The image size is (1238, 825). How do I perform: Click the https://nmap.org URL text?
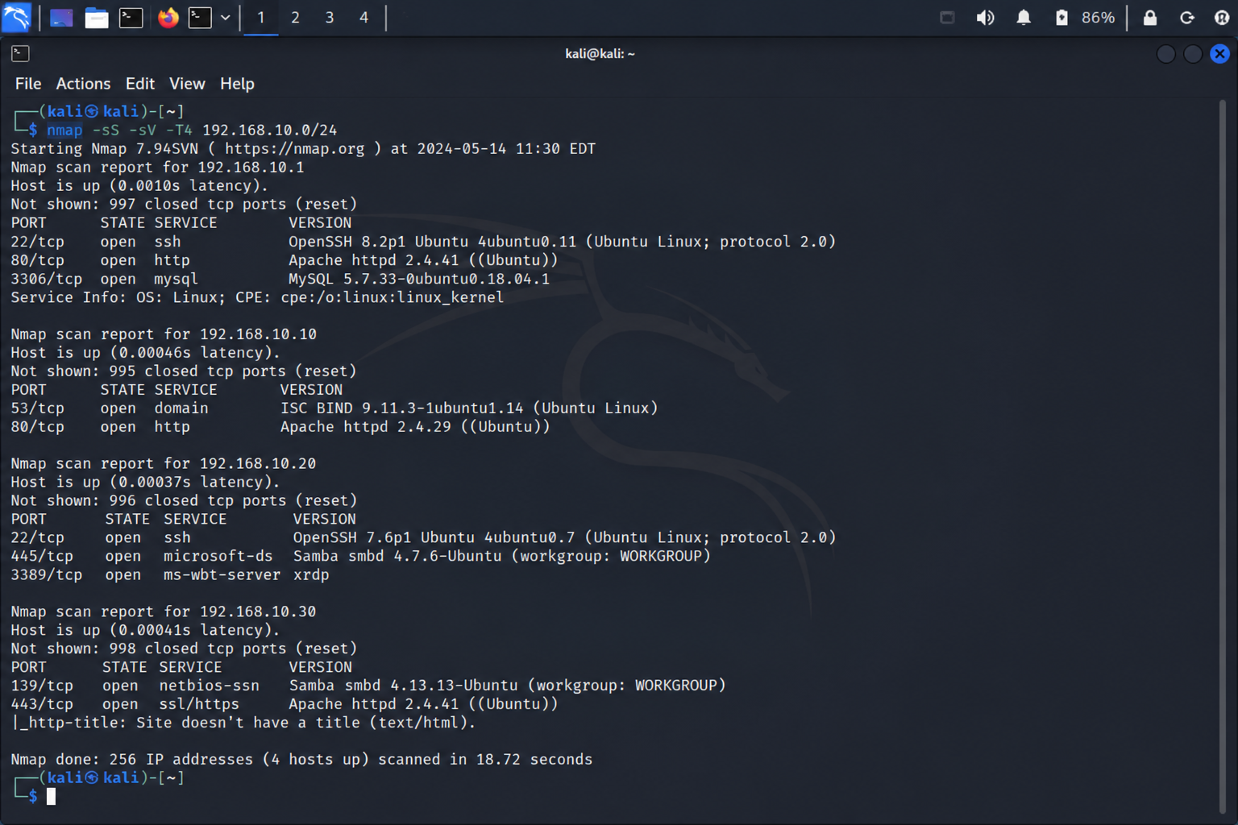pyautogui.click(x=294, y=148)
